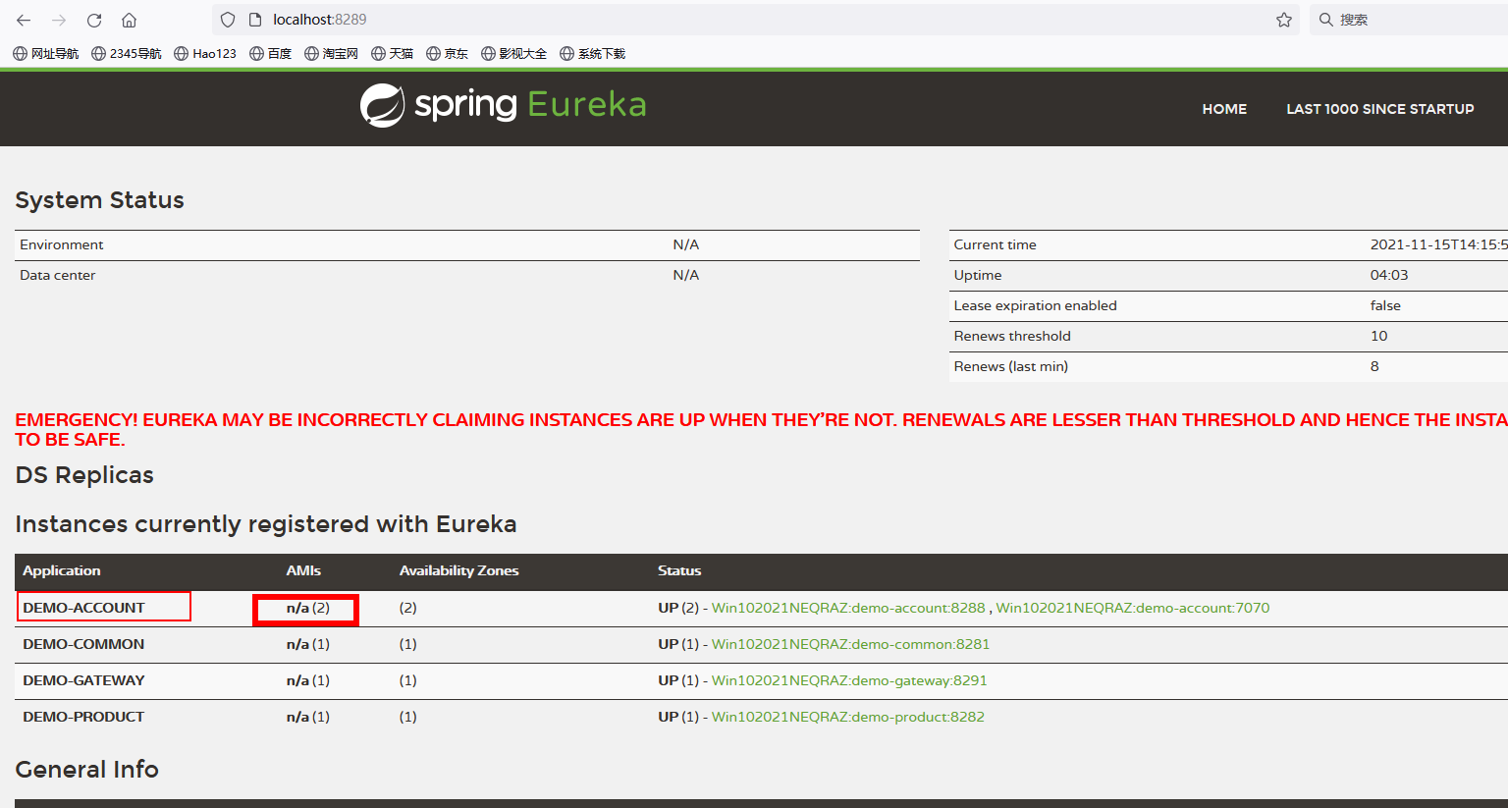1508x808 pixels.
Task: Select the DEMO-GATEWAY application cell
Action: pyautogui.click(x=83, y=680)
